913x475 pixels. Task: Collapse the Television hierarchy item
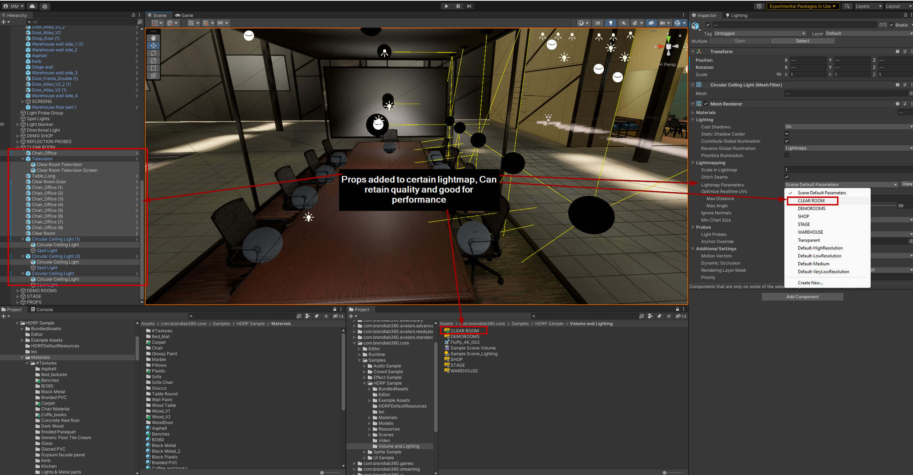(23, 159)
